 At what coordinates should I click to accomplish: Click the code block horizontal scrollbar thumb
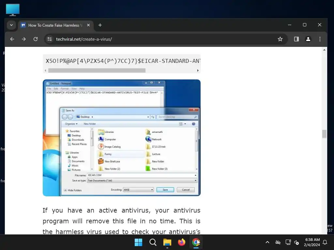(x=97, y=70)
